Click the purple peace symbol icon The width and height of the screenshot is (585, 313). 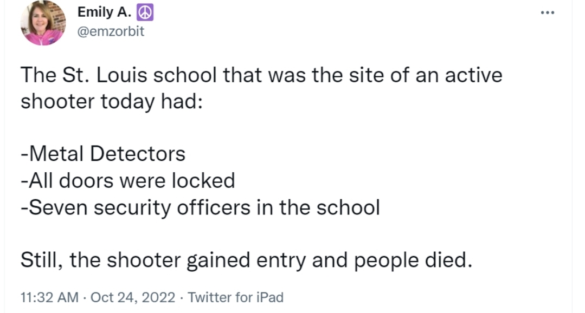point(146,13)
